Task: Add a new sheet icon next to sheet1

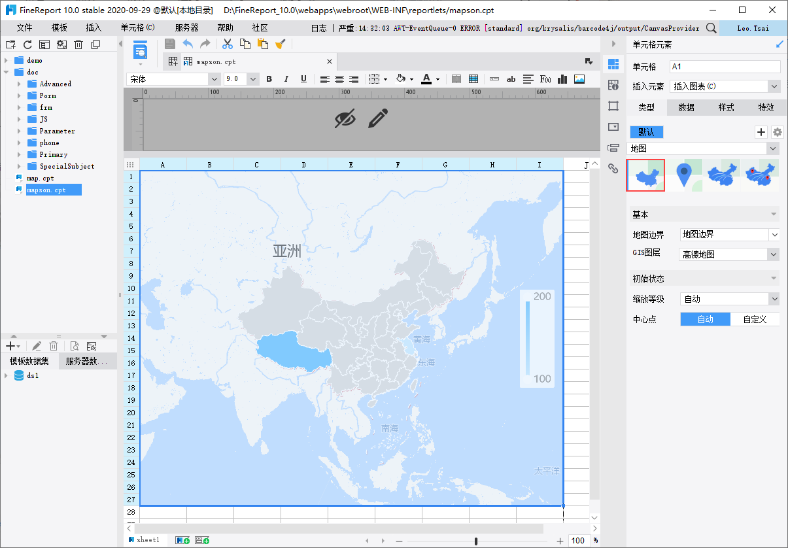Action: click(182, 540)
